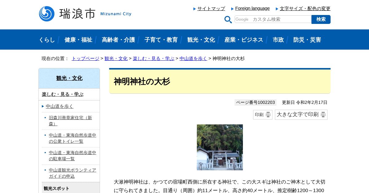
Task: Open sidebar 中山道を歩く link
Action: [x=60, y=106]
